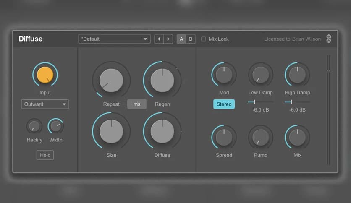Click the Mod knob
This screenshot has height=203, width=351.
(224, 75)
